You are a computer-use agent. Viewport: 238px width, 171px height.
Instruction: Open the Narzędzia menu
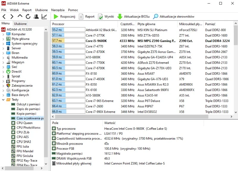tap(58, 10)
